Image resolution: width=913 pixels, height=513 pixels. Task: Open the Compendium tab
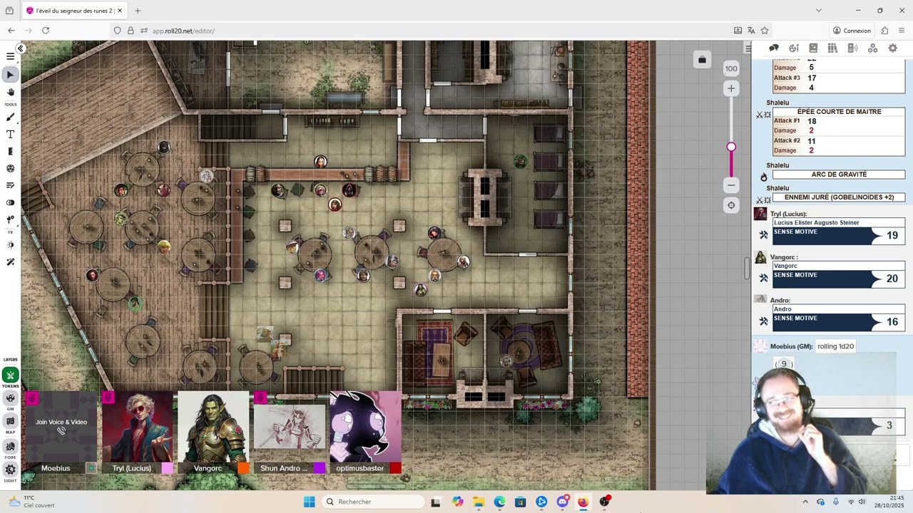[x=832, y=48]
